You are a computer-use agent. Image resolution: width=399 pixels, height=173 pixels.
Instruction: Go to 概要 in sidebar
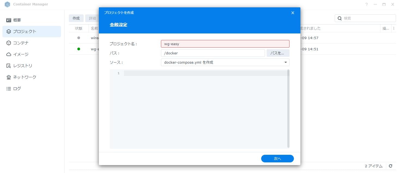pos(32,20)
